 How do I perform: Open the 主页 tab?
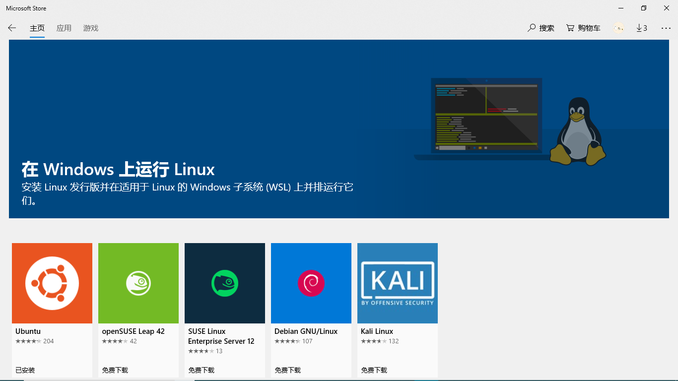coord(37,28)
